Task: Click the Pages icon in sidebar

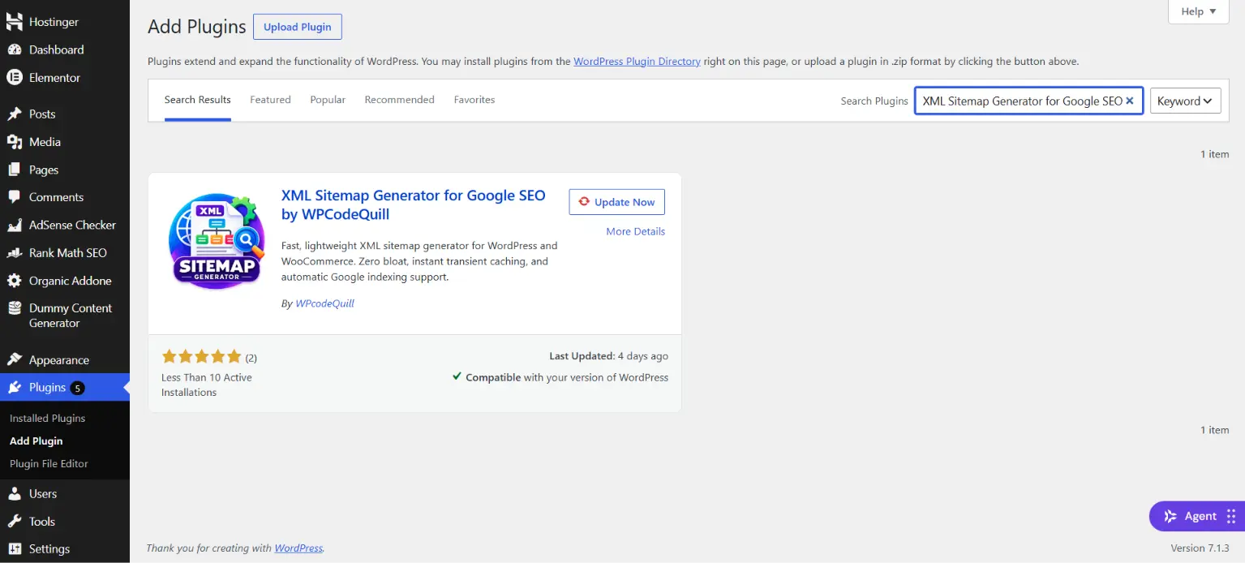Action: [x=15, y=170]
